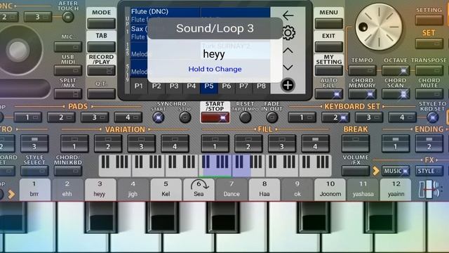Click the mini keyboard range strip
Image resolution: width=449 pixels, height=253 pixels.
pos(215,166)
